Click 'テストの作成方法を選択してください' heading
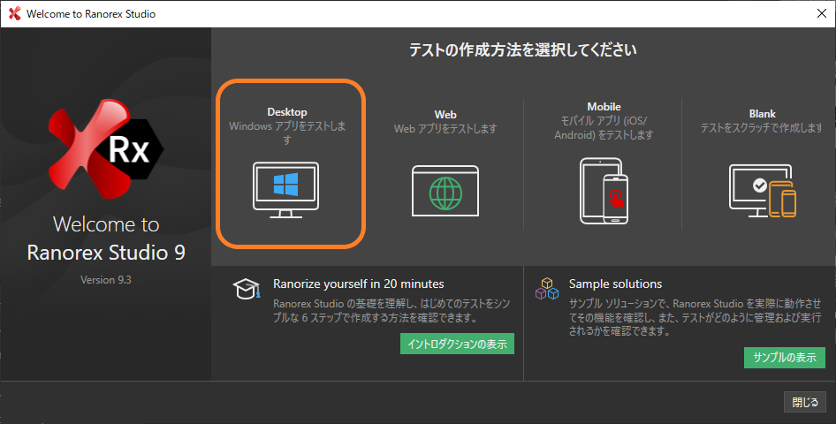 [x=522, y=50]
